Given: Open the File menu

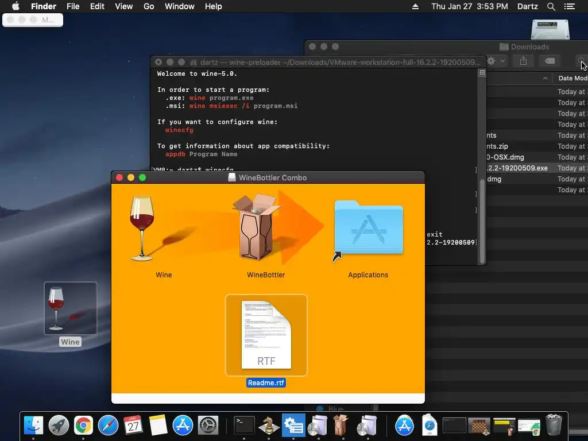Looking at the screenshot, I should (73, 6).
